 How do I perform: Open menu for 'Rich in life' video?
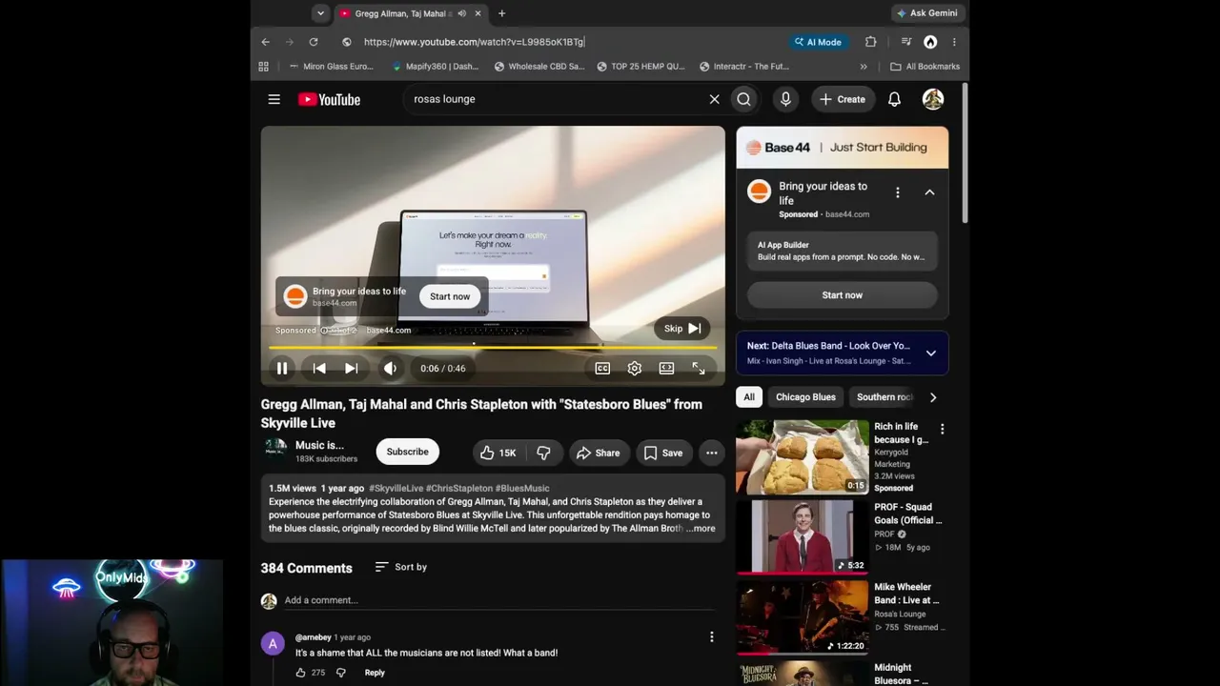942,429
